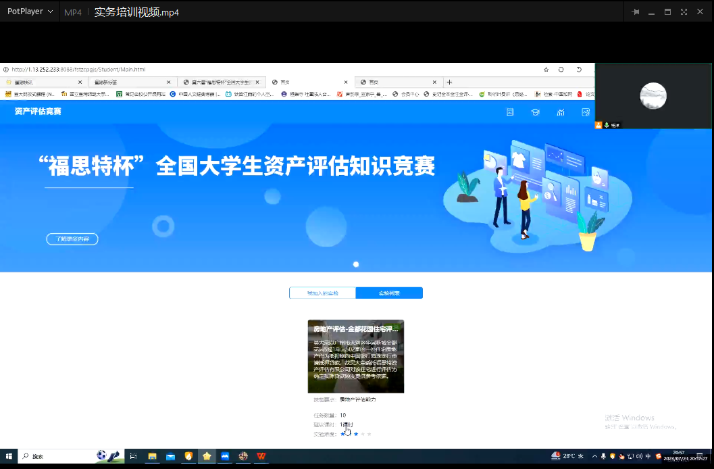
Task: Expand the system tray hidden icons chevron
Action: pyautogui.click(x=594, y=456)
